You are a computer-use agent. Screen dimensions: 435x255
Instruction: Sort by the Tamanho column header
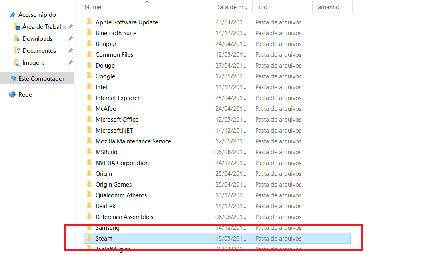[x=327, y=7]
